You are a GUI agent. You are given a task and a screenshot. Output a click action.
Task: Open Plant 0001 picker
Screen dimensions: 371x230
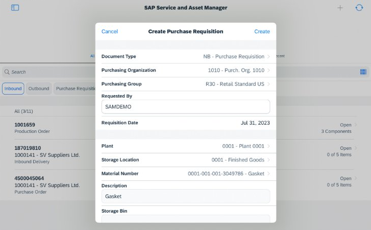186,146
